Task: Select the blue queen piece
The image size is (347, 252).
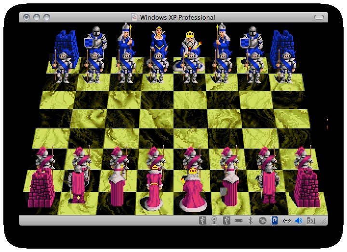Action: pos(159,41)
